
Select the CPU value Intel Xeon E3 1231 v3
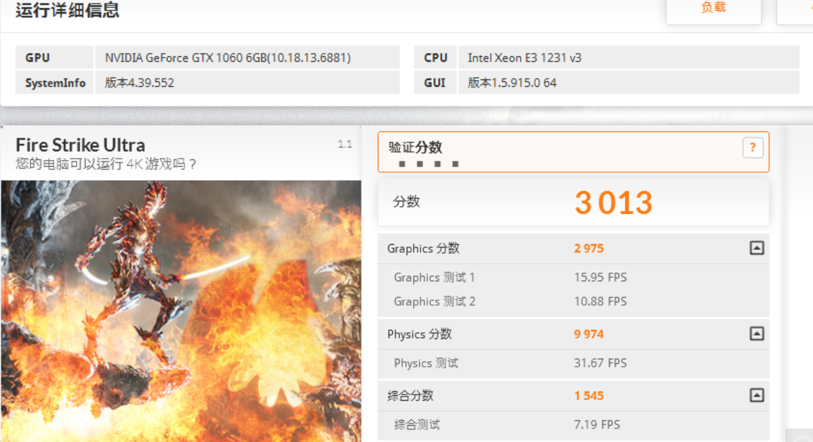524,58
